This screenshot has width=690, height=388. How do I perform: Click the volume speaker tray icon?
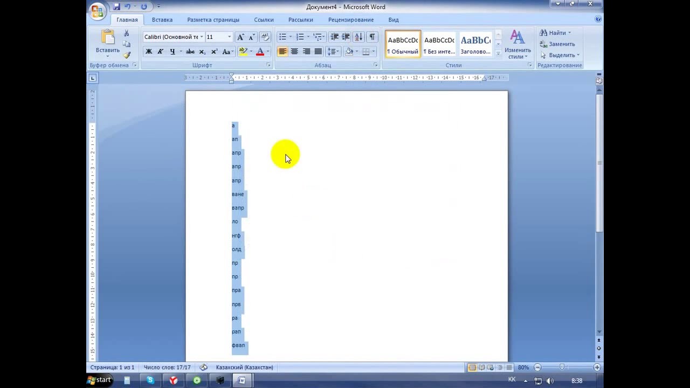click(x=550, y=380)
